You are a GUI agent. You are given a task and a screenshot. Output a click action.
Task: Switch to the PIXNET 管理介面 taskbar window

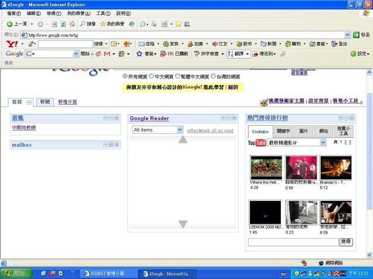coord(108,273)
